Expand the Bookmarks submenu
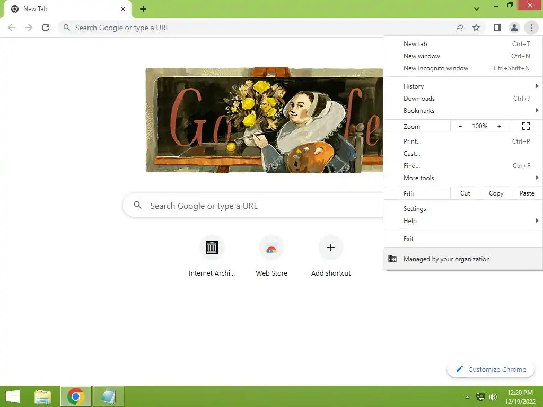 point(463,110)
